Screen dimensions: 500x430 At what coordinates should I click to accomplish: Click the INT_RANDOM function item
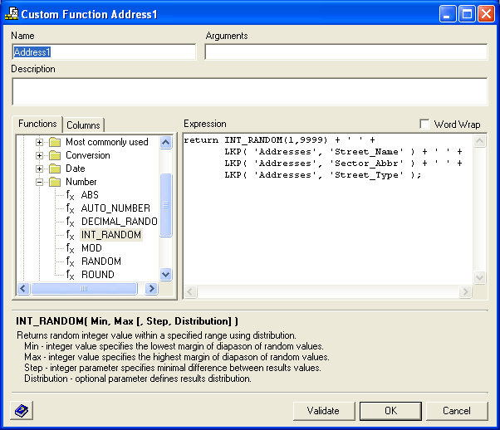[x=110, y=235]
